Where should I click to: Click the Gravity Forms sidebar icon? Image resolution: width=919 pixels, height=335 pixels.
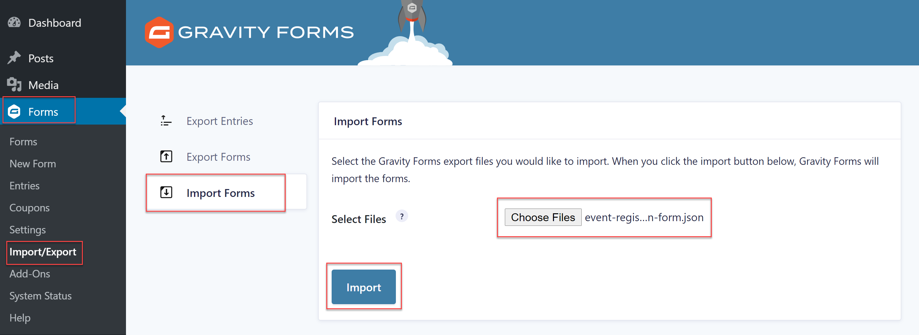14,111
